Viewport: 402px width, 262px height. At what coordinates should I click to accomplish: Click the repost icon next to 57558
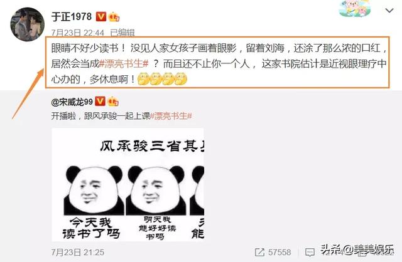click(259, 252)
